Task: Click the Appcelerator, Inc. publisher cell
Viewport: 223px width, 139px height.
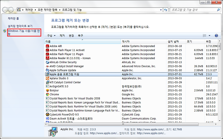Action: coord(132,78)
